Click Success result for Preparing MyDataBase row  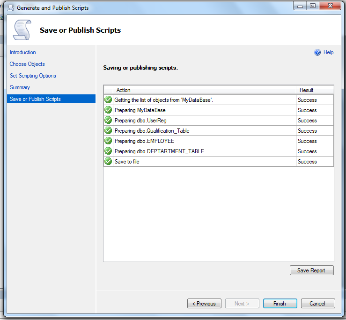(307, 110)
